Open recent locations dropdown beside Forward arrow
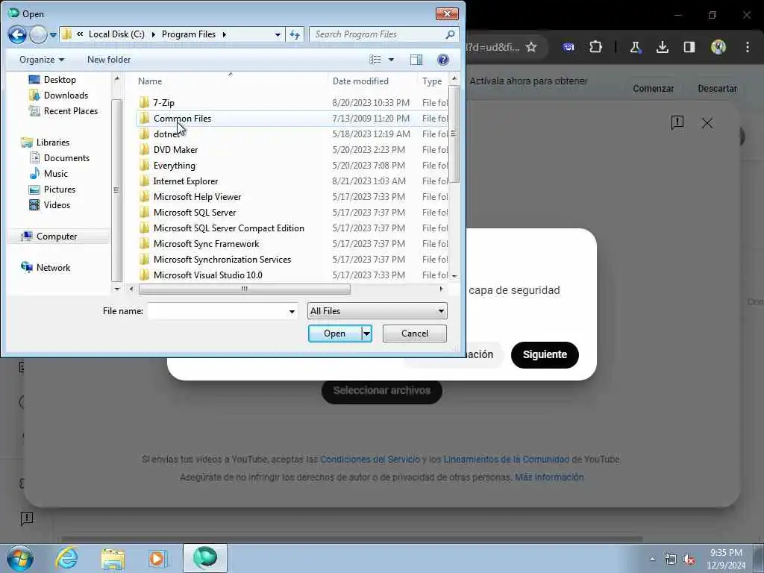Viewport: 764px width, 573px height. (x=53, y=35)
